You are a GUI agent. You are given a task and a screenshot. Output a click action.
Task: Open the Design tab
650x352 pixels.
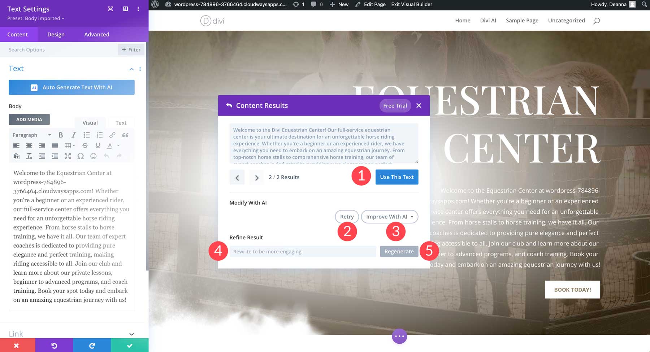click(56, 35)
